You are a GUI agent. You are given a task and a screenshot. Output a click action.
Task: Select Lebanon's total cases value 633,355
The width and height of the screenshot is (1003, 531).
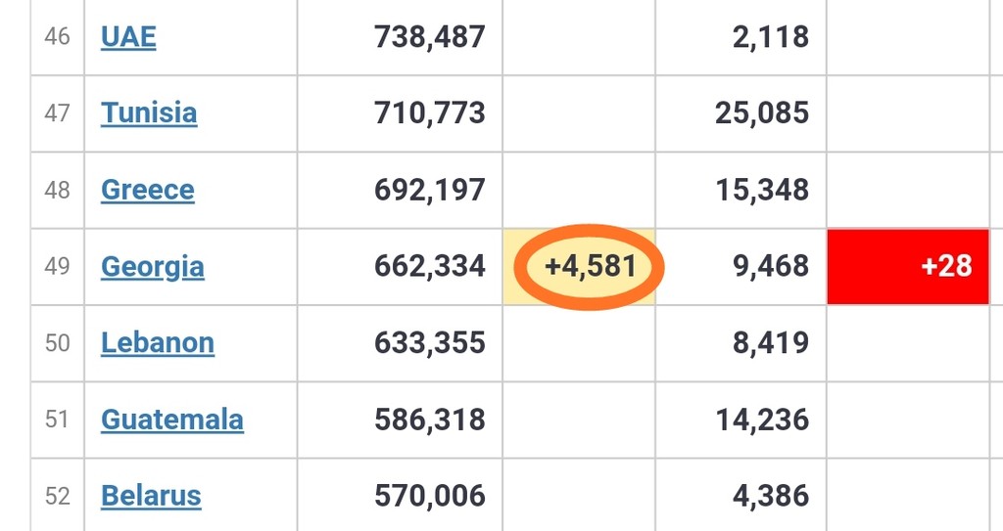429,342
